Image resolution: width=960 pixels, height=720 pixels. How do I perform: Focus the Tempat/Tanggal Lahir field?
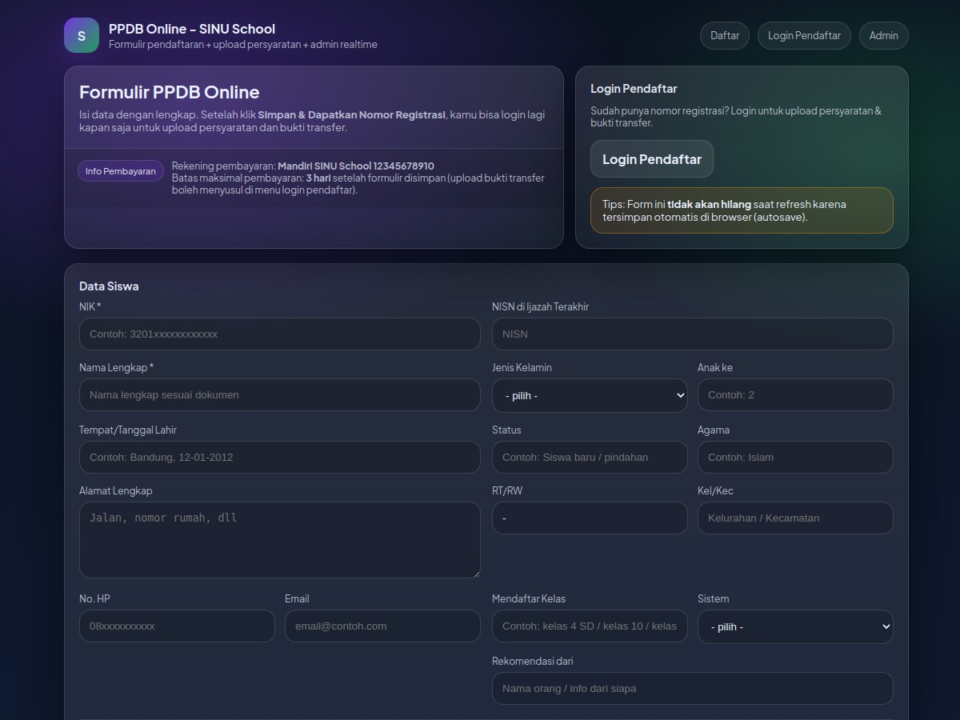pyautogui.click(x=280, y=457)
